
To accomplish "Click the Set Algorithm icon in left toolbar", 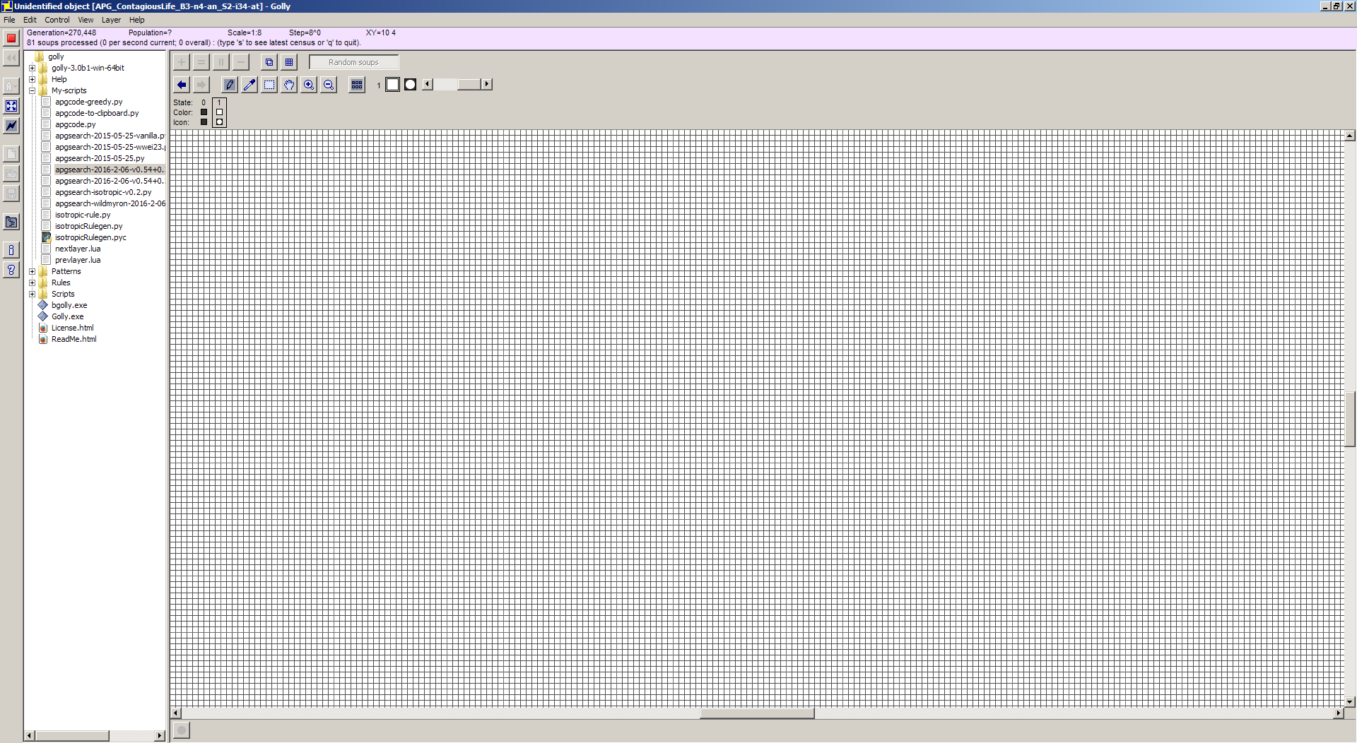I will 11,86.
